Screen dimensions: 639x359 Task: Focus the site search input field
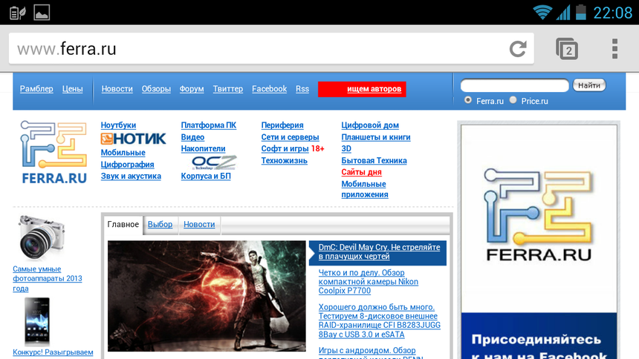(515, 85)
